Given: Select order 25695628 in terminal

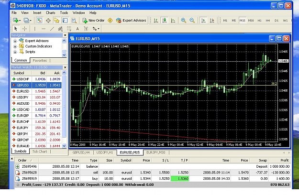Looking at the screenshot, I should pyautogui.click(x=153, y=173).
